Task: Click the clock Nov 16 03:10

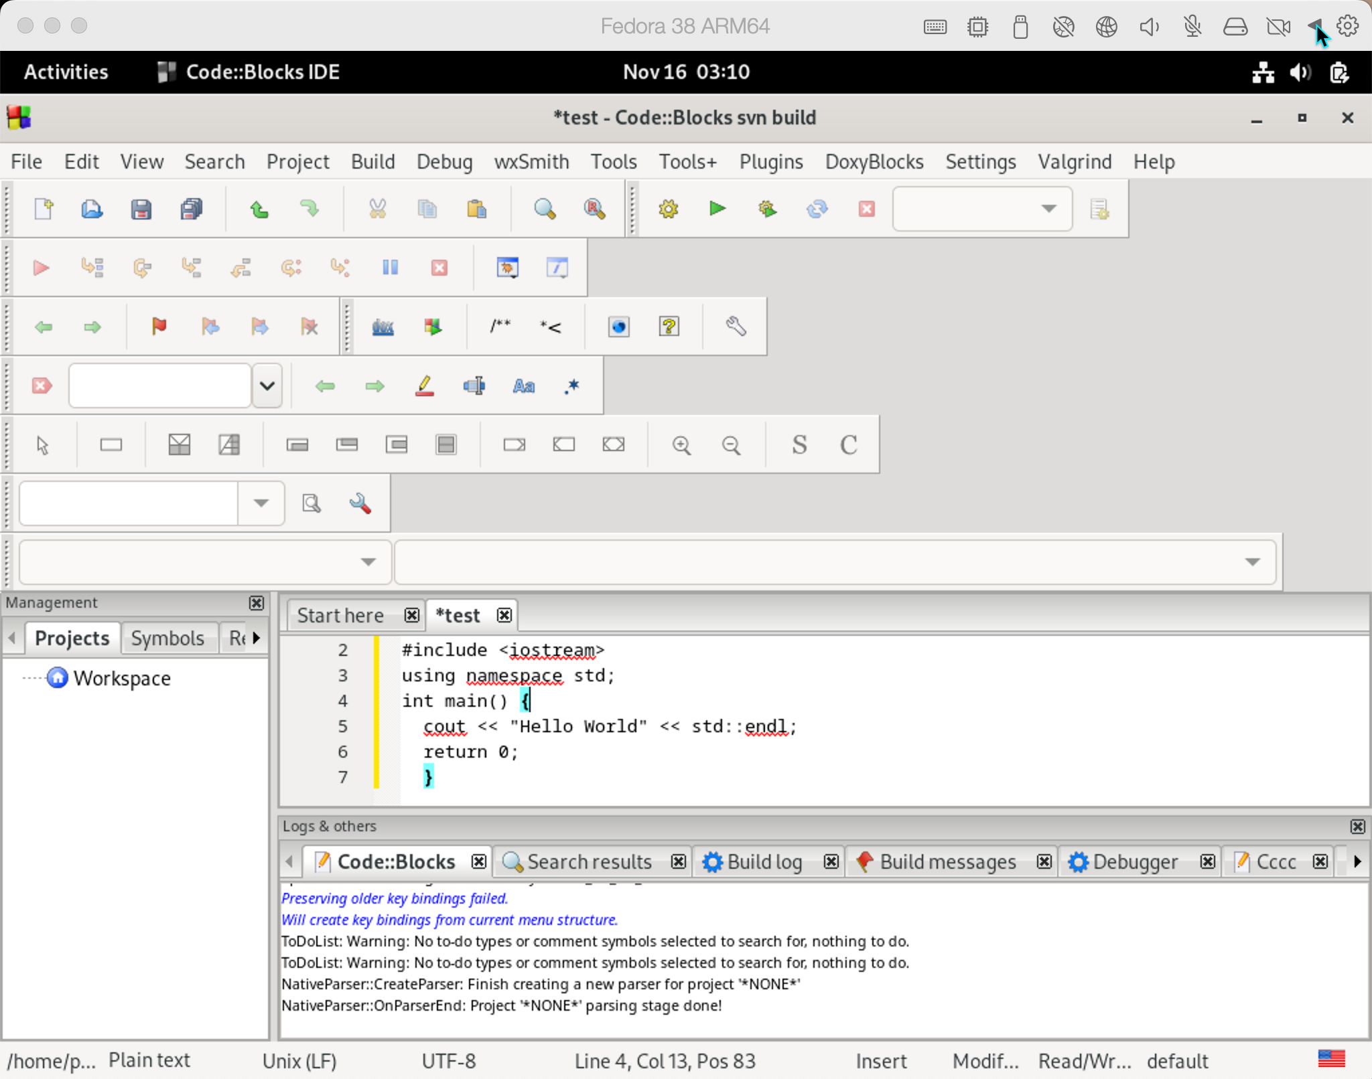Action: (686, 72)
